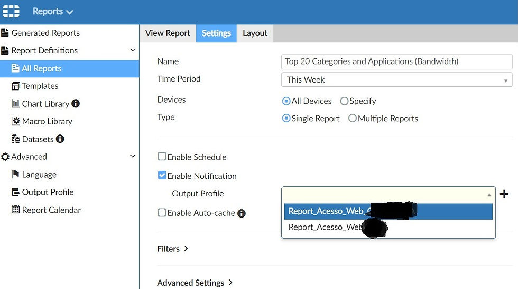Select All Devices radio button
This screenshot has height=289, width=518.
(286, 101)
